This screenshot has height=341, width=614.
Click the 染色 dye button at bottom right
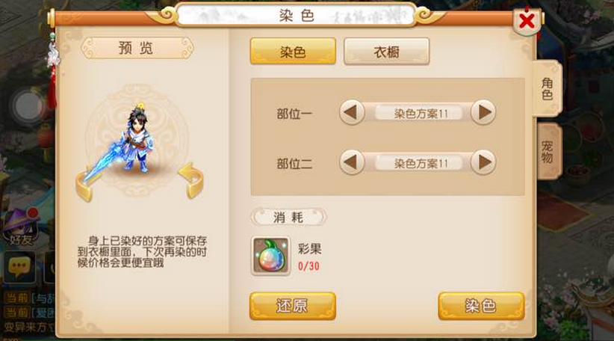click(481, 306)
